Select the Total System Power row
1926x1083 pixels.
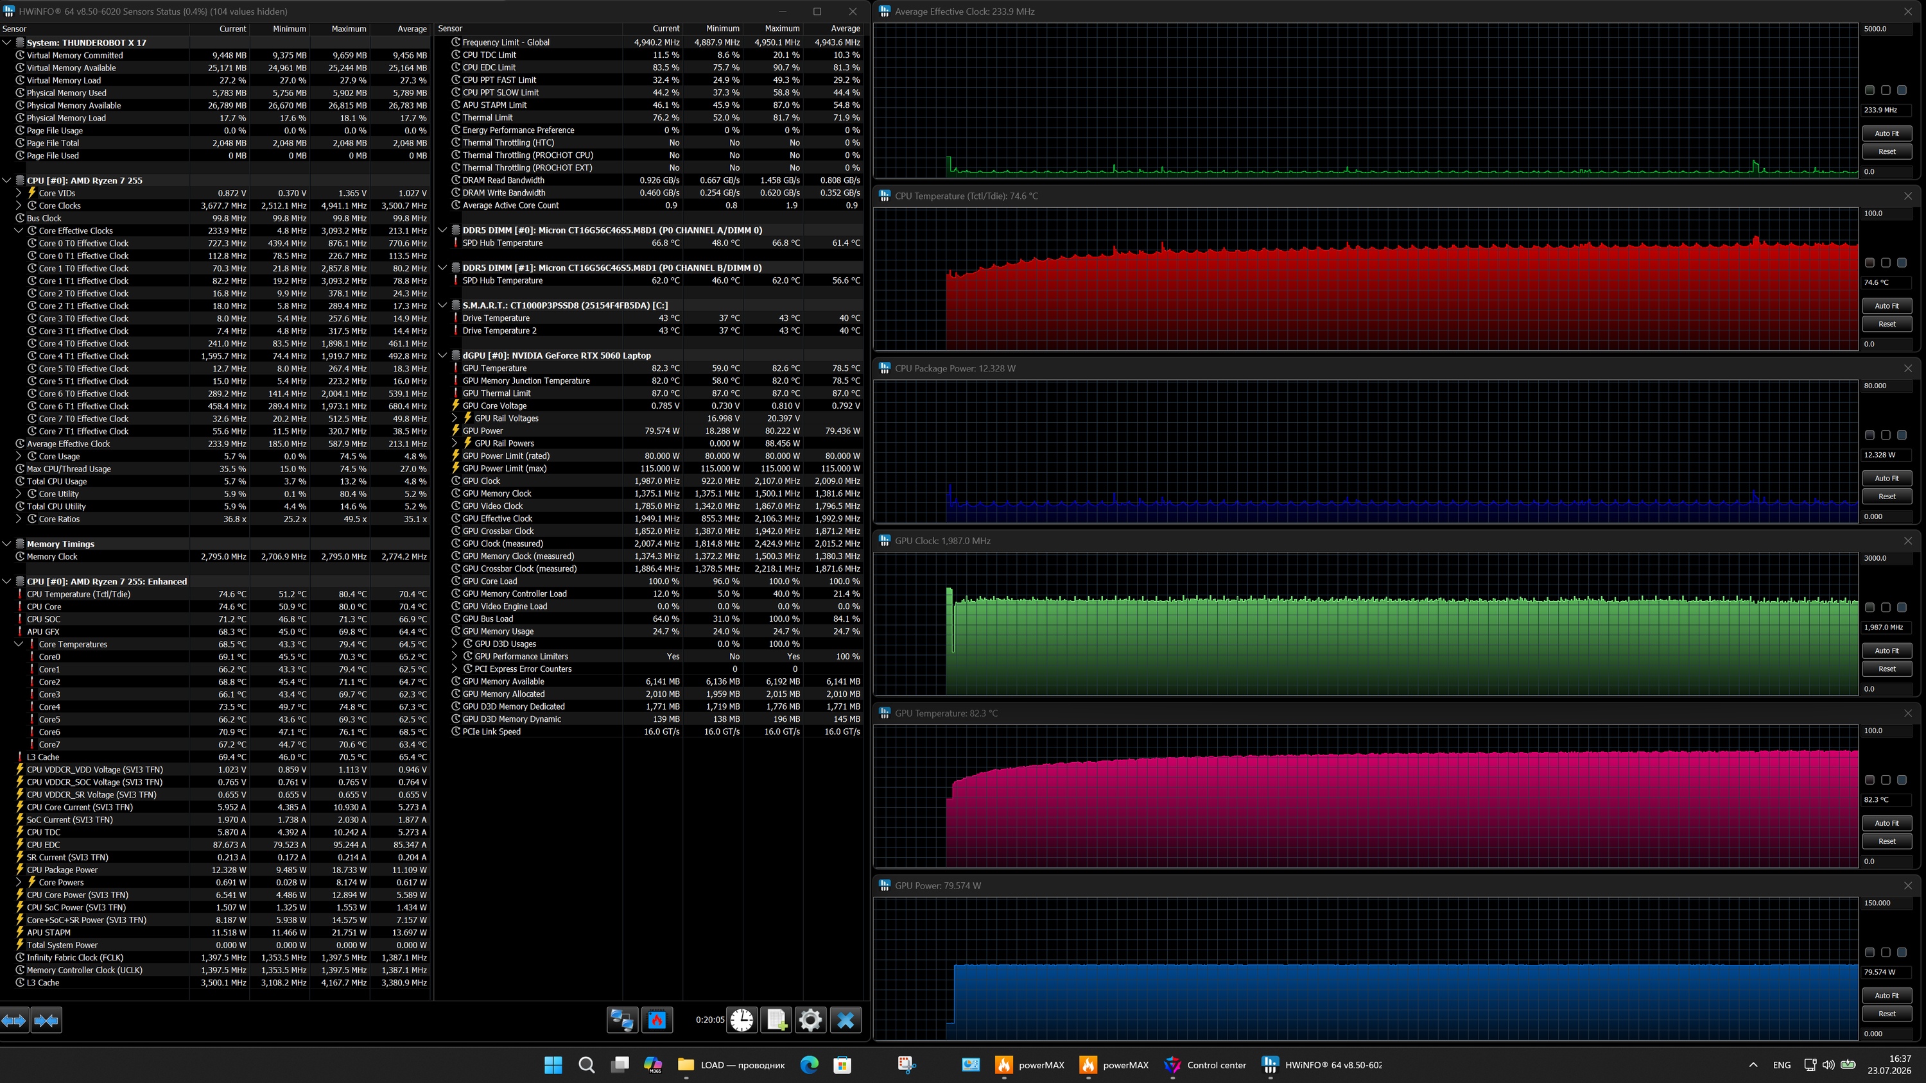click(215, 946)
